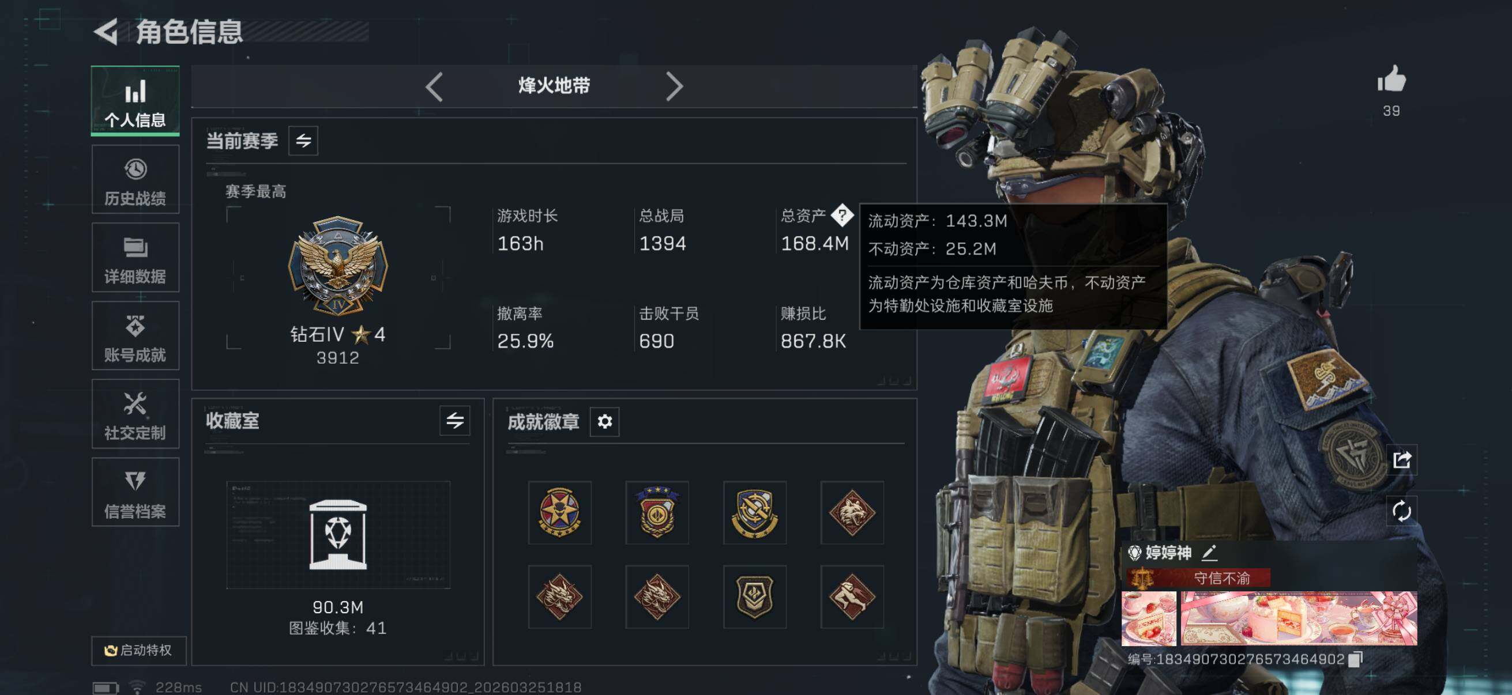Click the 启动特权 button
This screenshot has height=695, width=1512.
pos(138,651)
